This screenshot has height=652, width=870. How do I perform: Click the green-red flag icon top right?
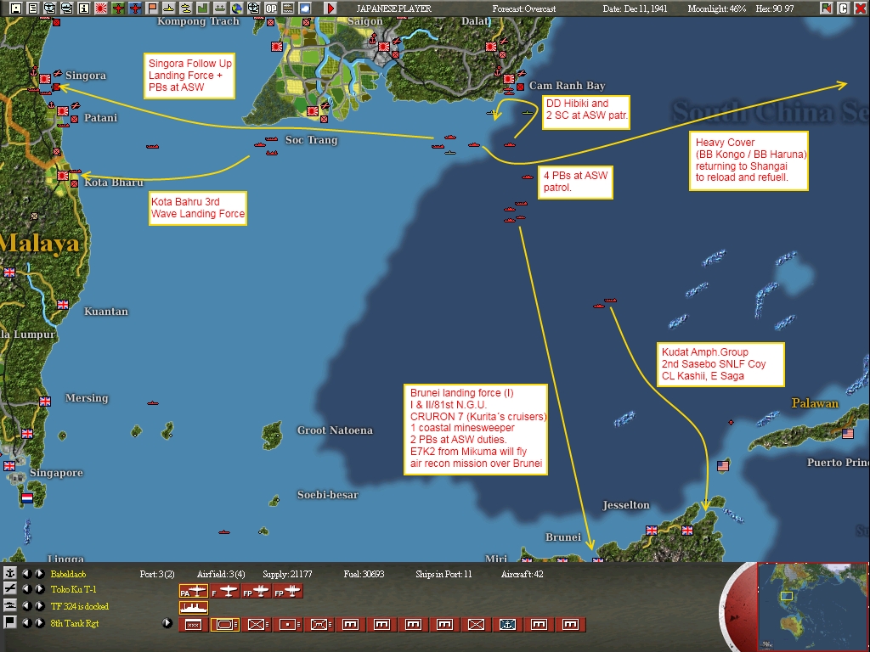(827, 8)
